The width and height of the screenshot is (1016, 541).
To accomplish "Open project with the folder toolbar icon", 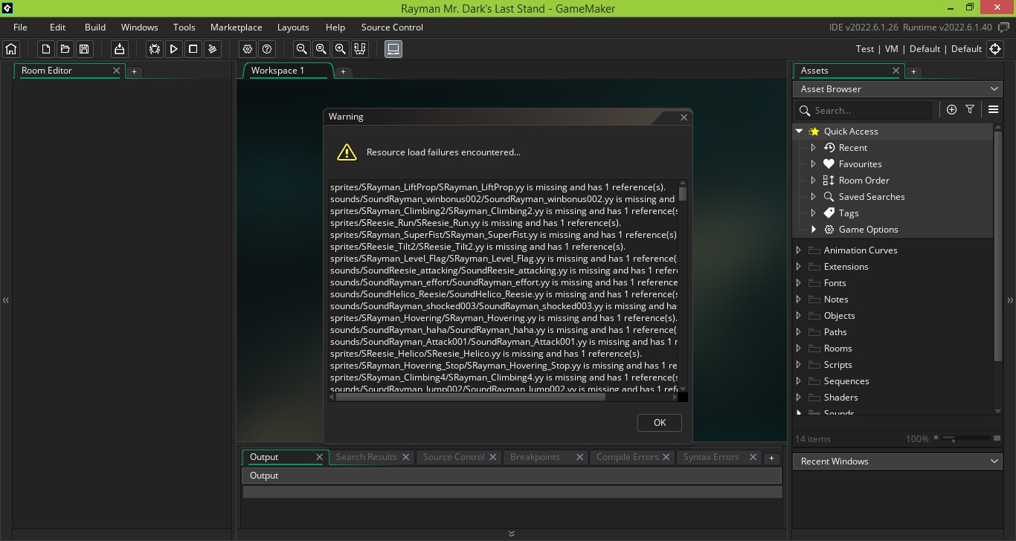I will click(65, 49).
